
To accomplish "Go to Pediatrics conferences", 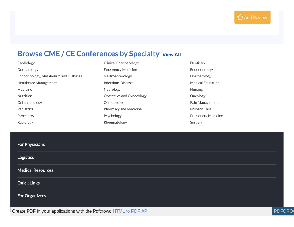I will tap(25, 109).
